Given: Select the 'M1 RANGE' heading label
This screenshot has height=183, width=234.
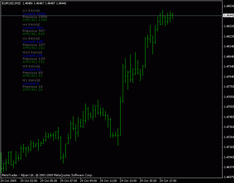Looking at the screenshot, I should 31,81.
